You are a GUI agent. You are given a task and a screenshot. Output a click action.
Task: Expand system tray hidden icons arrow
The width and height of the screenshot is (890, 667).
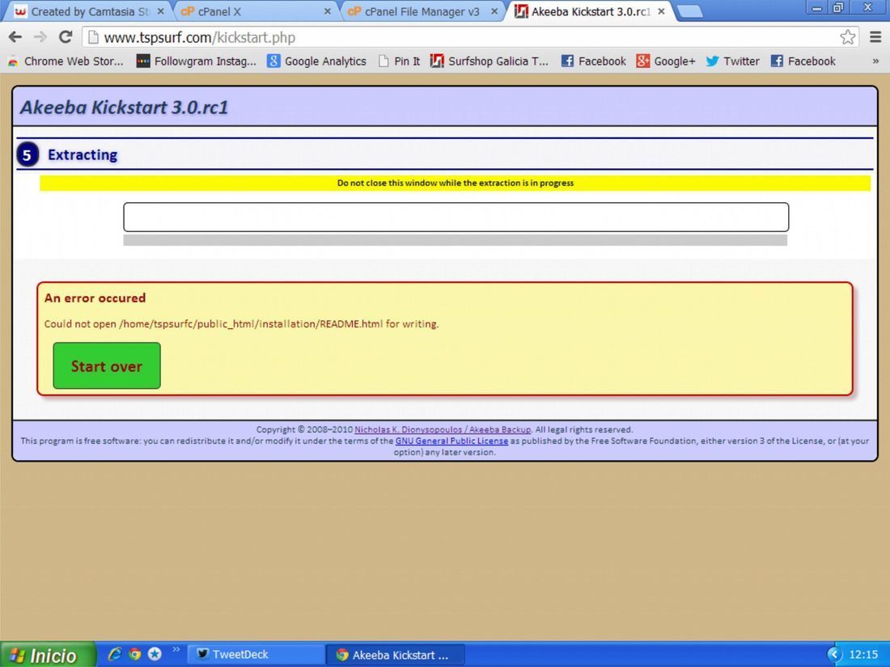[834, 655]
